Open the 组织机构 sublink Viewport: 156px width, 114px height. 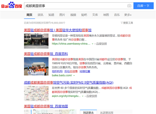[57, 71]
